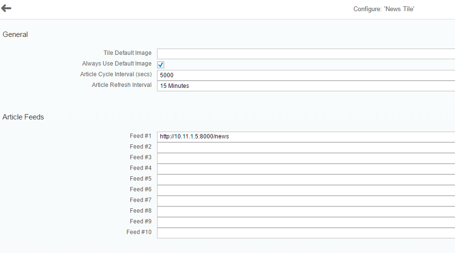Click the Configure 'News Tile' title
This screenshot has width=455, height=253.
pos(384,9)
